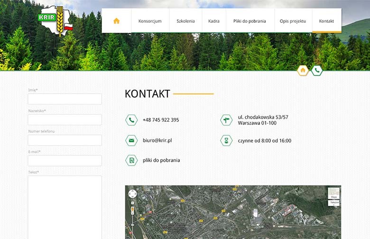
Task: Open the Kadra page
Action: pos(214,21)
